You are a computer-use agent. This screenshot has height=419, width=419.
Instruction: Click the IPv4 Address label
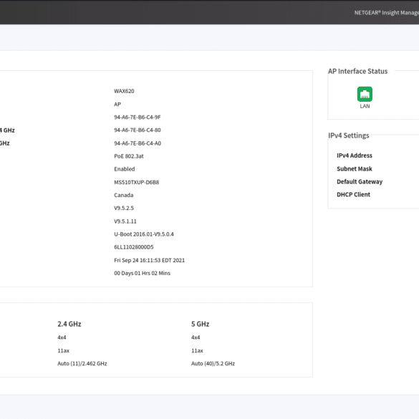(355, 155)
